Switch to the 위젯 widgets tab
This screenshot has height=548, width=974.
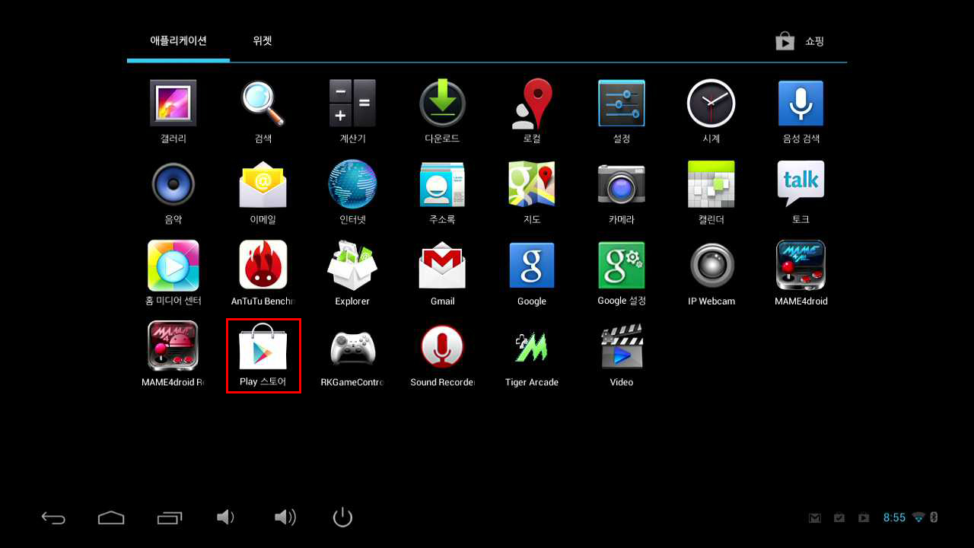[263, 41]
